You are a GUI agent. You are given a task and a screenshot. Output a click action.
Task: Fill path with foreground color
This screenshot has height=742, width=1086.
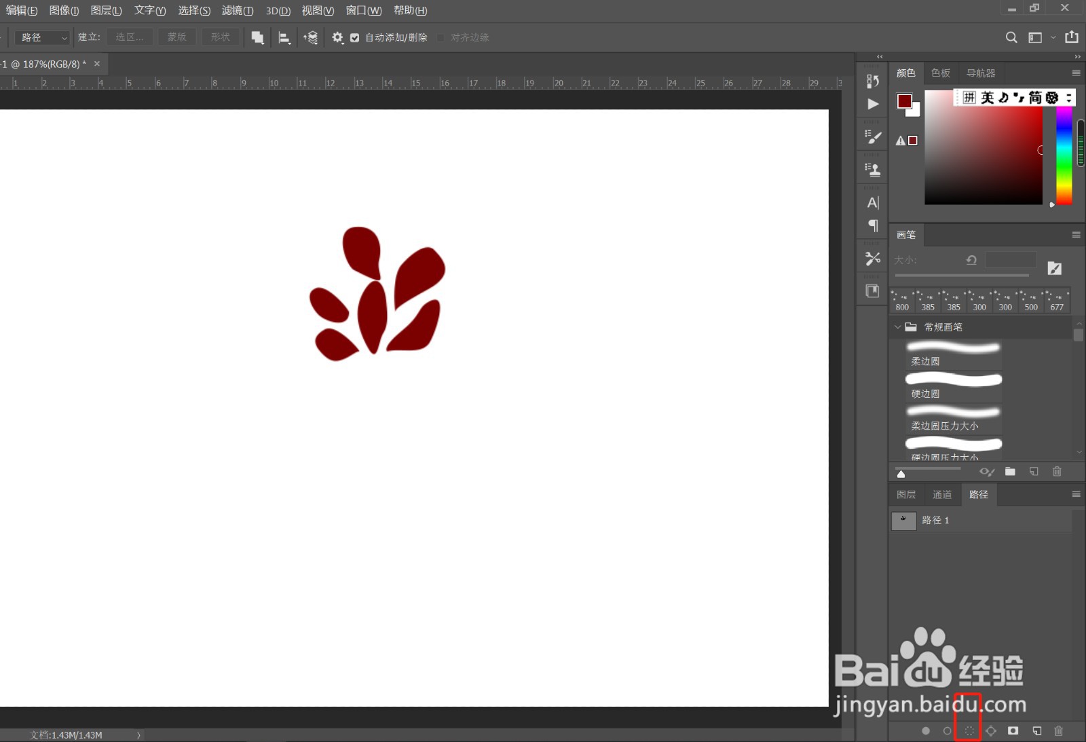(926, 731)
